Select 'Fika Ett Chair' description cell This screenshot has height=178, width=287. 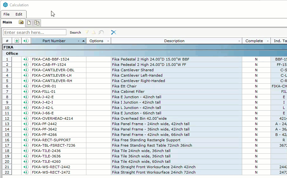pos(177,86)
